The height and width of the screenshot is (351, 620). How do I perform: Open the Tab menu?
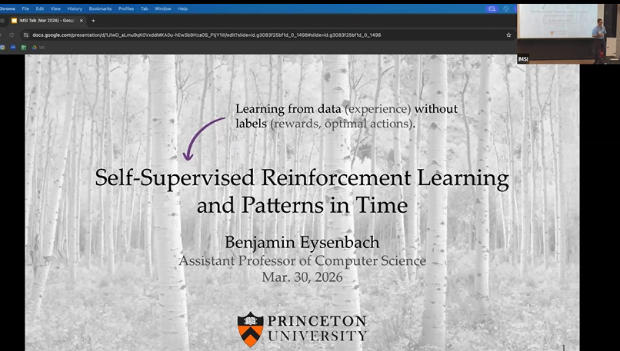coord(145,8)
